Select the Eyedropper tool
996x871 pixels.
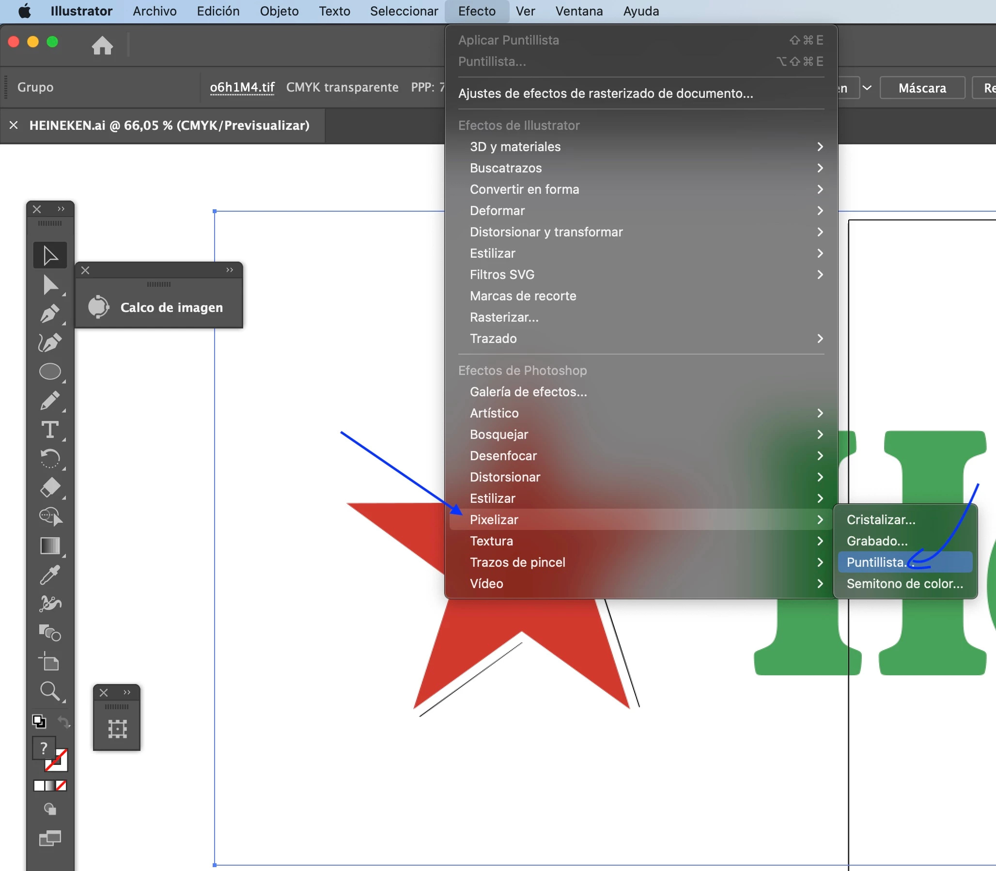[49, 575]
